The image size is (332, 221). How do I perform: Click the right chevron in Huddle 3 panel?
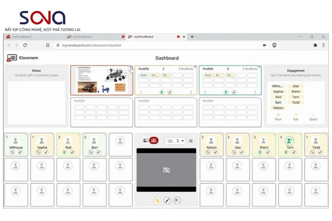tap(255, 92)
